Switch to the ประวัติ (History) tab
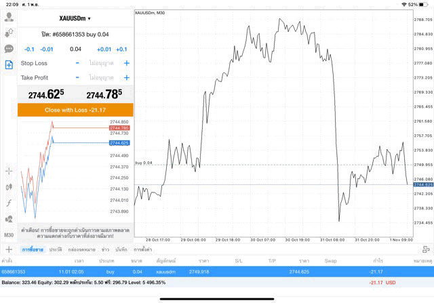This screenshot has height=303, width=434. point(56,250)
